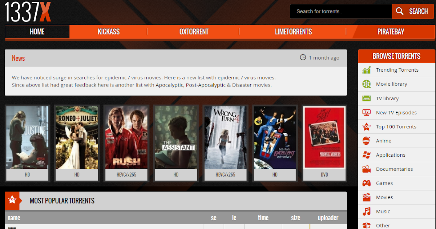Click the DVD label under the red poster

click(324, 174)
